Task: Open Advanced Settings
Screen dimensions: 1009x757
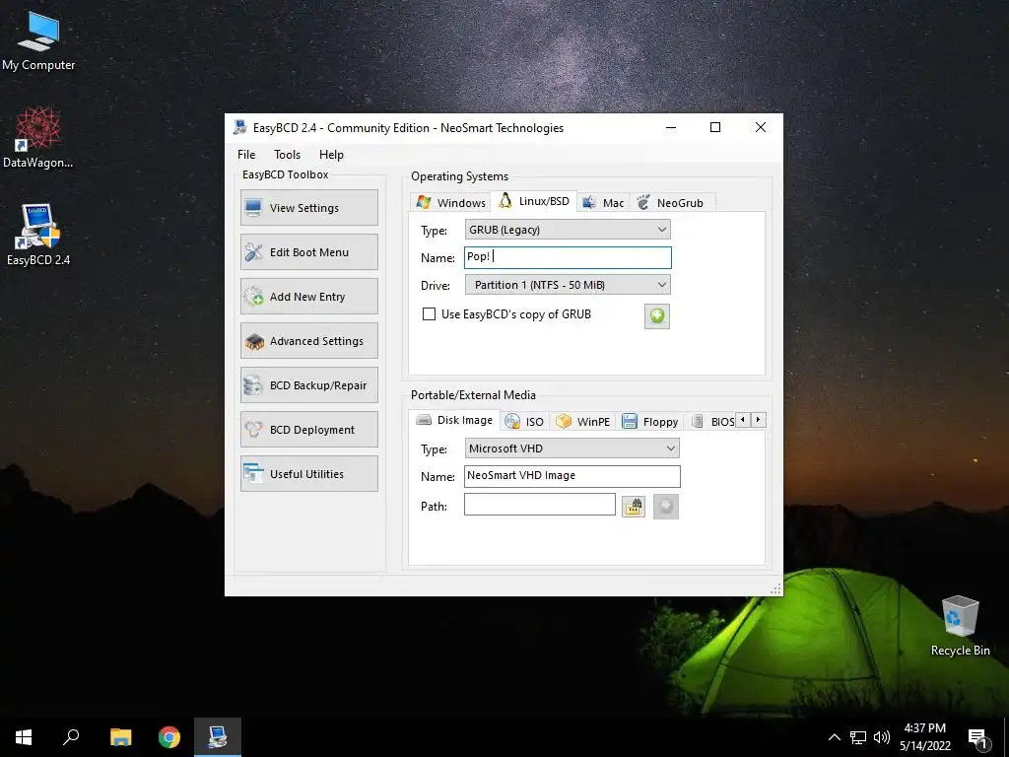Action: pyautogui.click(x=309, y=340)
